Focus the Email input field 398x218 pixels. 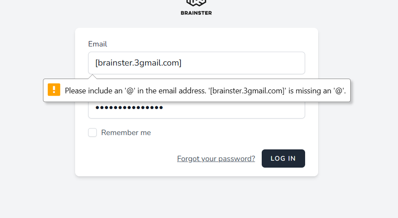pos(196,63)
